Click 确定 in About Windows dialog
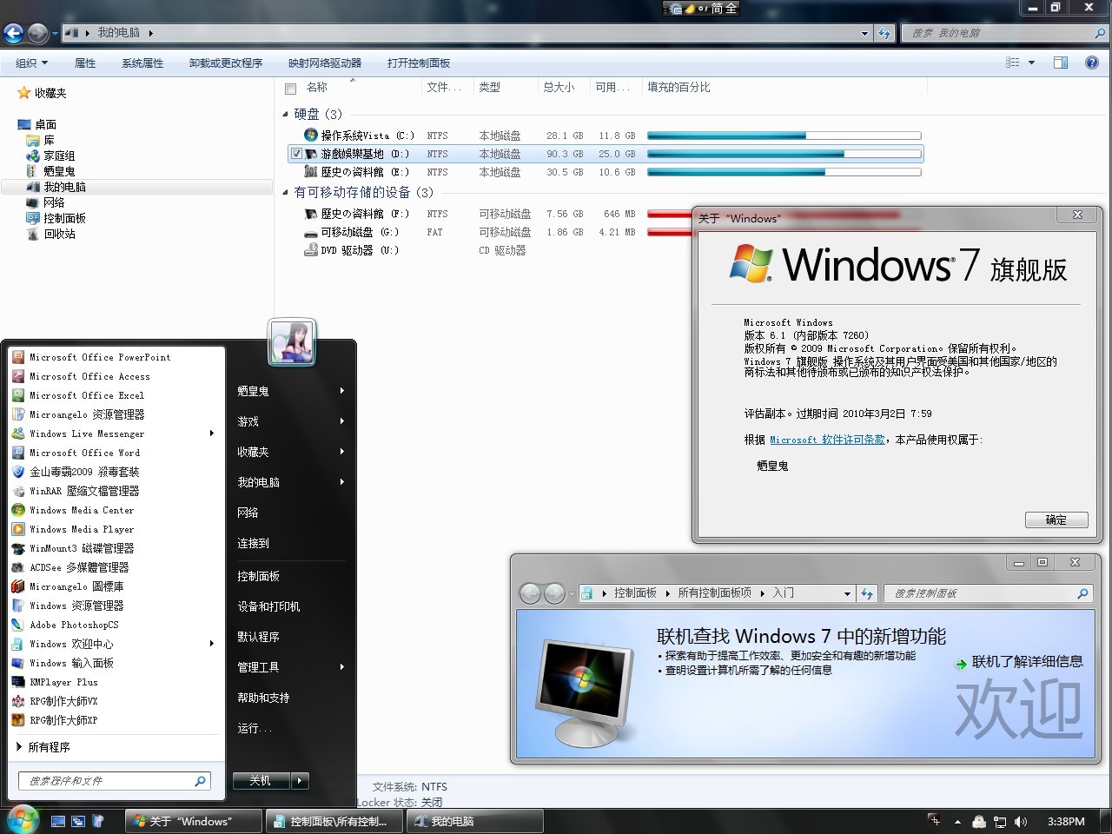This screenshot has height=834, width=1112. (x=1056, y=520)
